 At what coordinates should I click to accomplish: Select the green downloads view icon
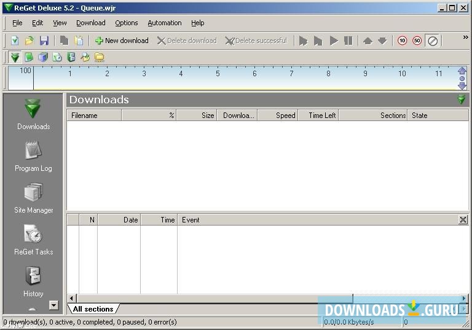15,57
